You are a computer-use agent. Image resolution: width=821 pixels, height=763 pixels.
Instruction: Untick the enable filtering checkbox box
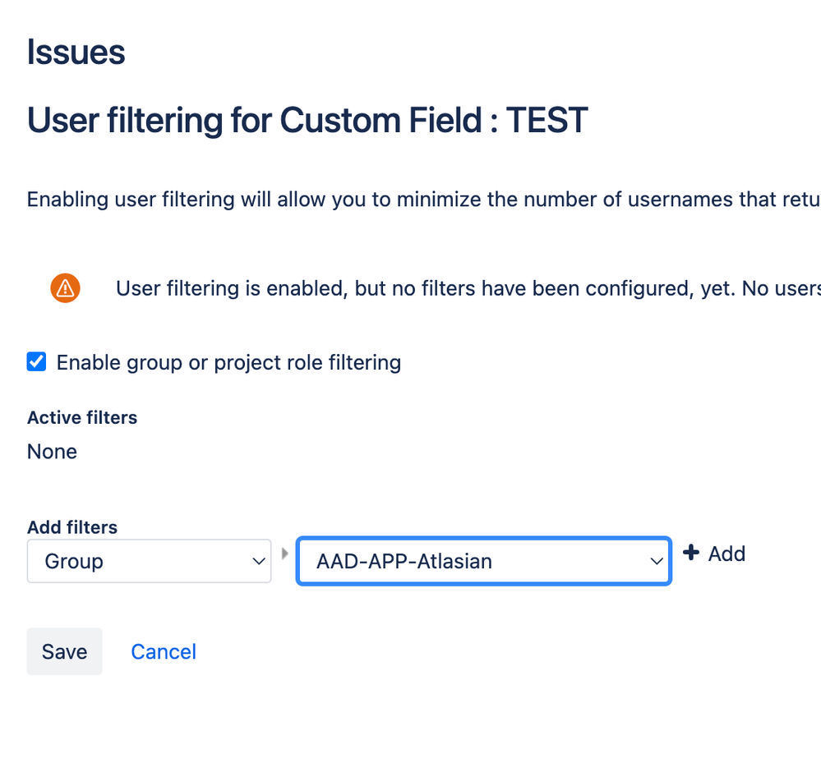pos(37,361)
